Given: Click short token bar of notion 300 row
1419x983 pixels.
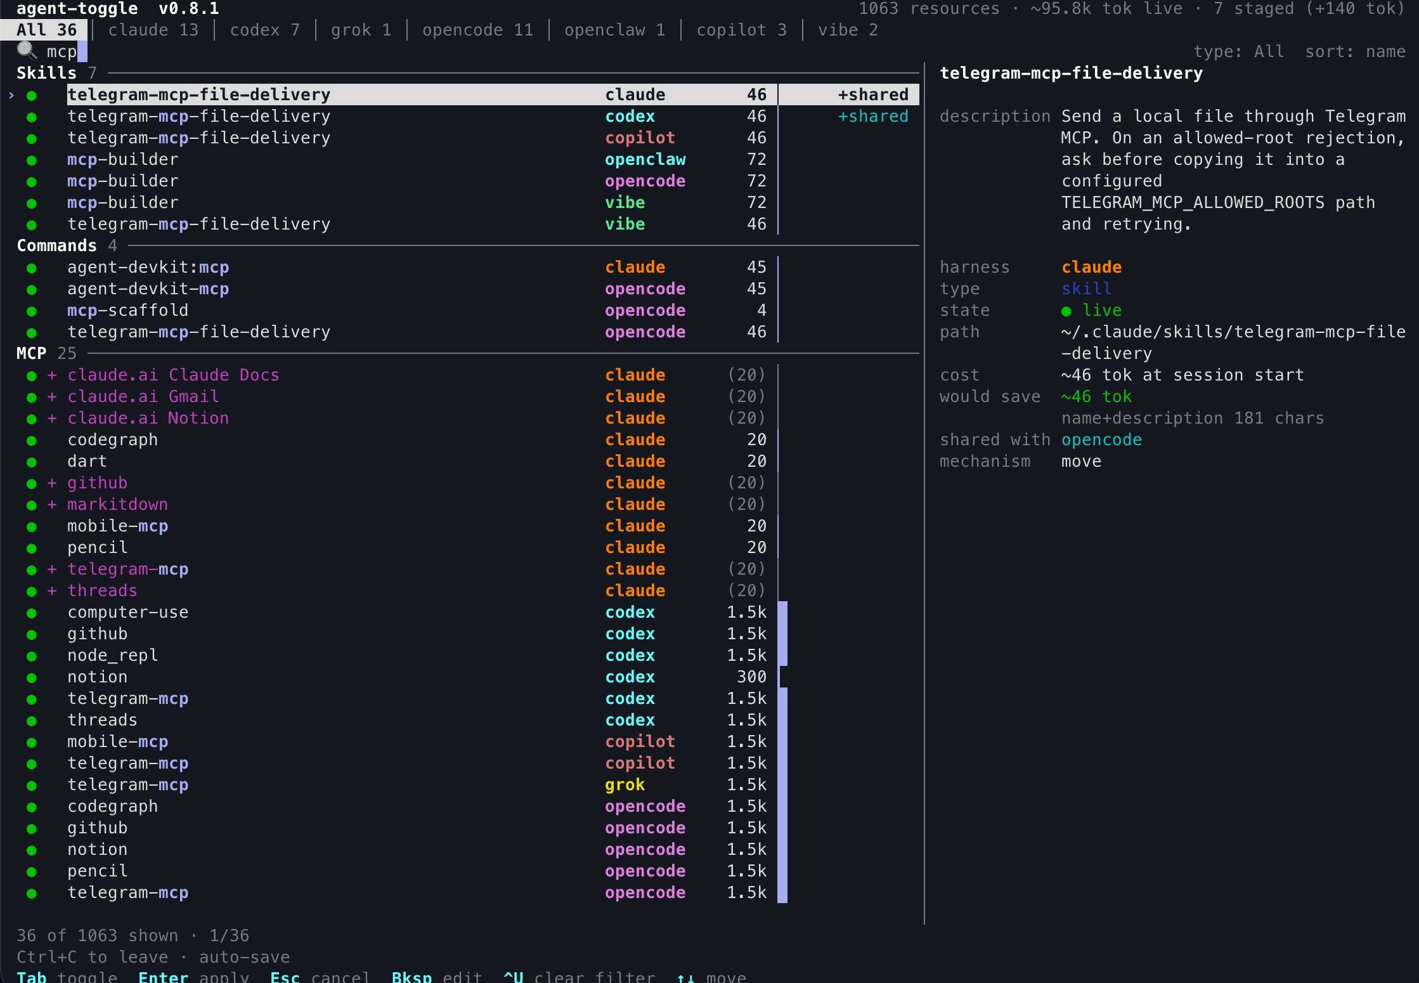Looking at the screenshot, I should [x=780, y=677].
